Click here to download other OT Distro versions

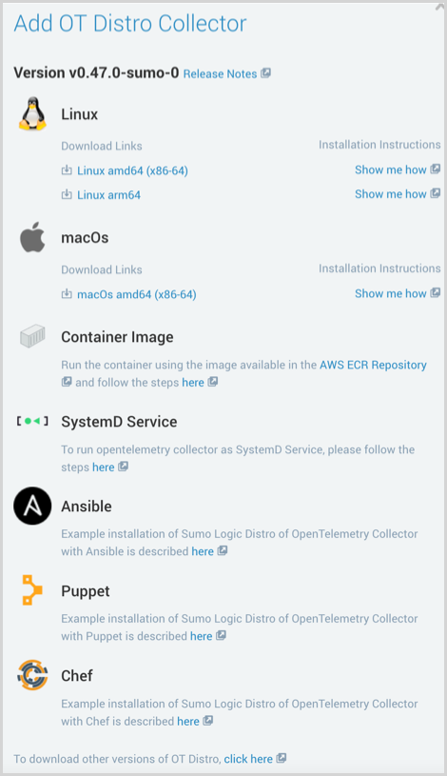[248, 759]
